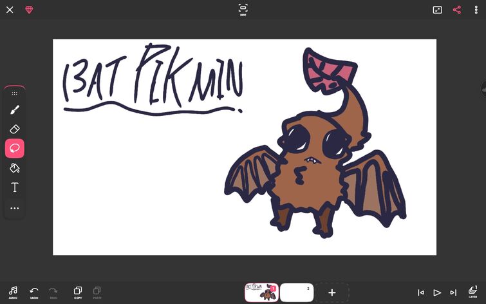Jump to the last frame
Image resolution: width=486 pixels, height=304 pixels.
[453, 292]
